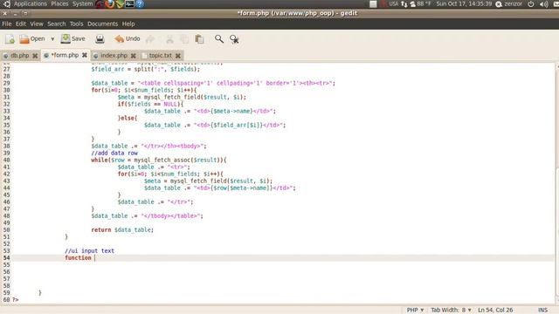Open the PHP language dropdown in status bar
This screenshot has width=559, height=314.
click(x=415, y=311)
